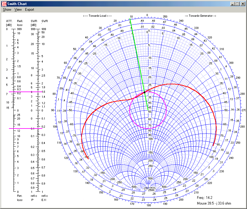Screen dimensions: 247x209
Task: Click the 'SWR [dB]' scale heading
Action: coord(34,23)
